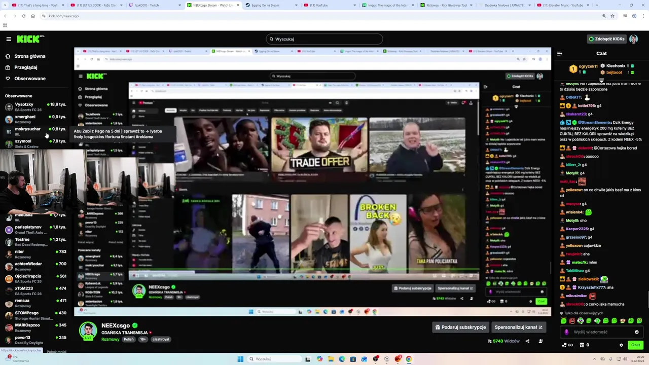Open OjciecTrapcio channel in sidebar

tap(35, 278)
